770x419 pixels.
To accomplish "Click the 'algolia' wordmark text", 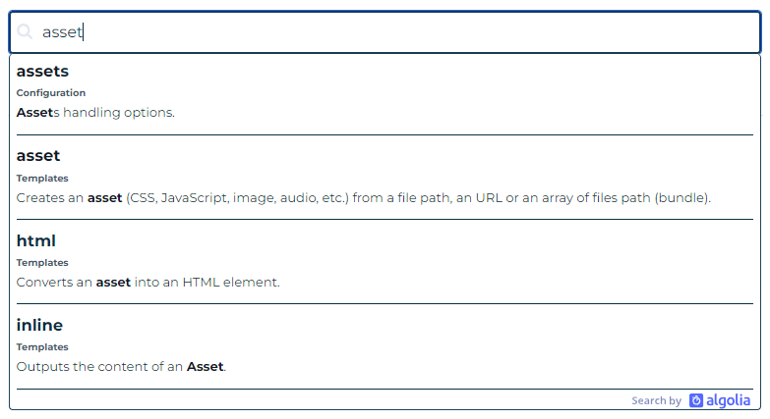I will click(x=730, y=400).
